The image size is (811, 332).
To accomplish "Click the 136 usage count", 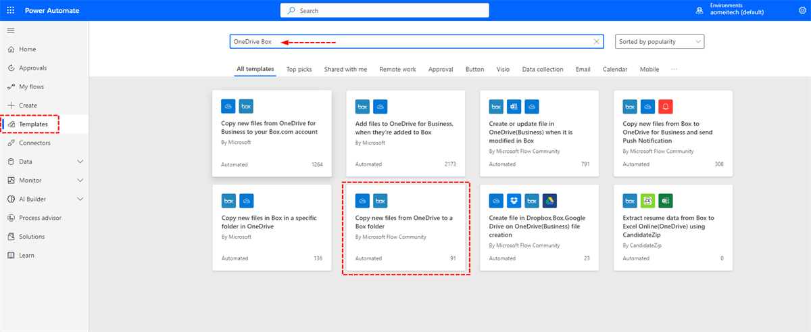I will pos(318,258).
